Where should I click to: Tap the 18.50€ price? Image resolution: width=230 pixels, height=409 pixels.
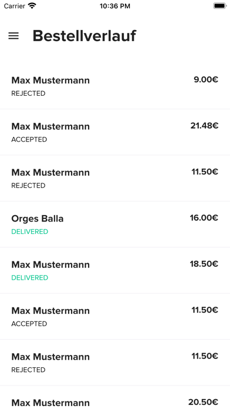(x=204, y=264)
